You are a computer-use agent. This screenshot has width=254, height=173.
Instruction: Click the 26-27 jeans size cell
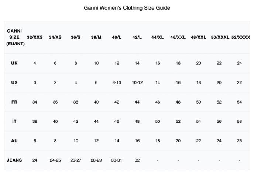(x=76, y=160)
